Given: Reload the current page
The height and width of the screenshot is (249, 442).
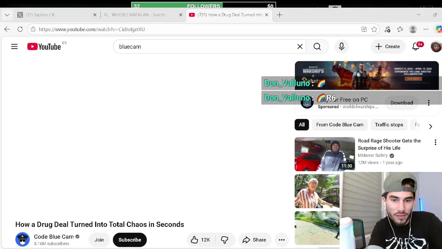Looking at the screenshot, I should click(x=20, y=29).
